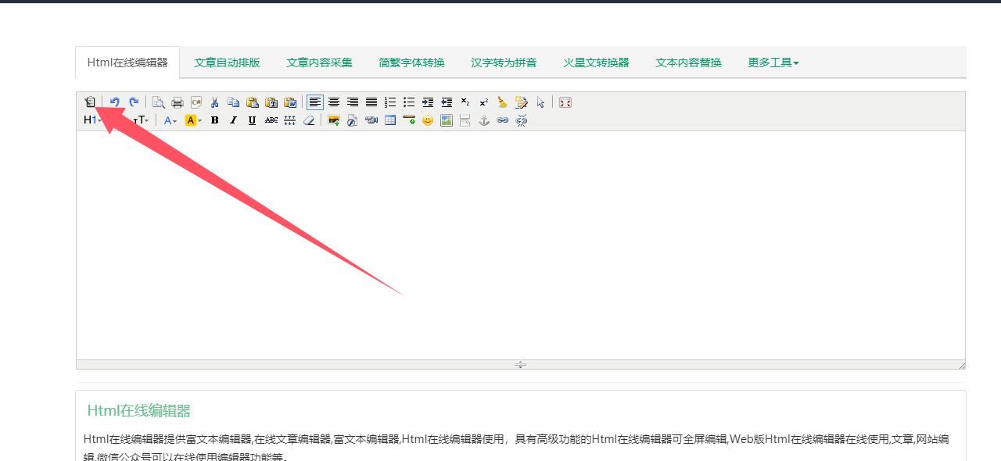Toggle bold formatting
The image size is (1001, 461).
coord(213,120)
